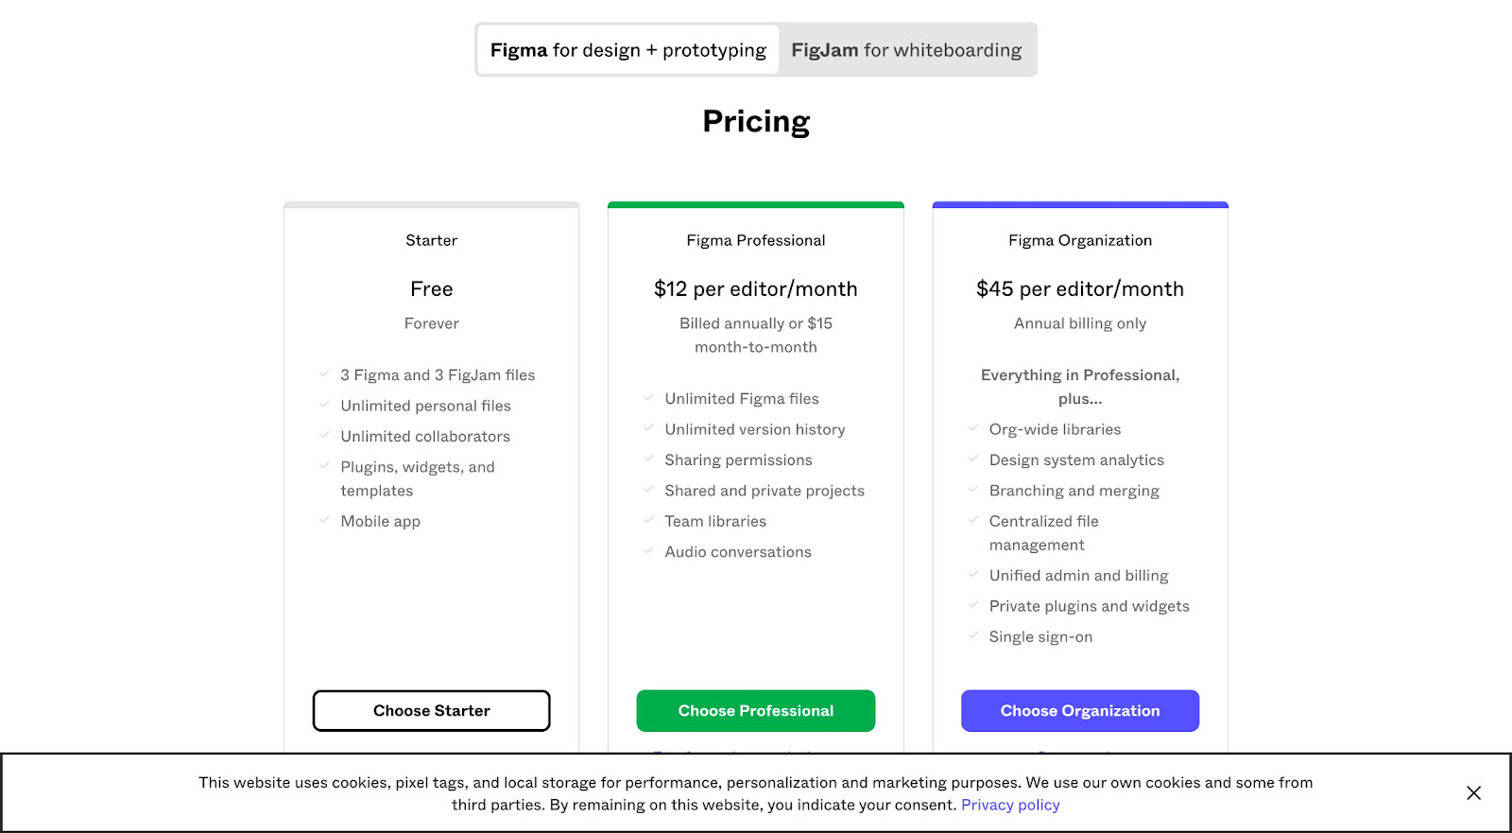
Task: Select Figma for design + prototyping
Action: (x=627, y=49)
